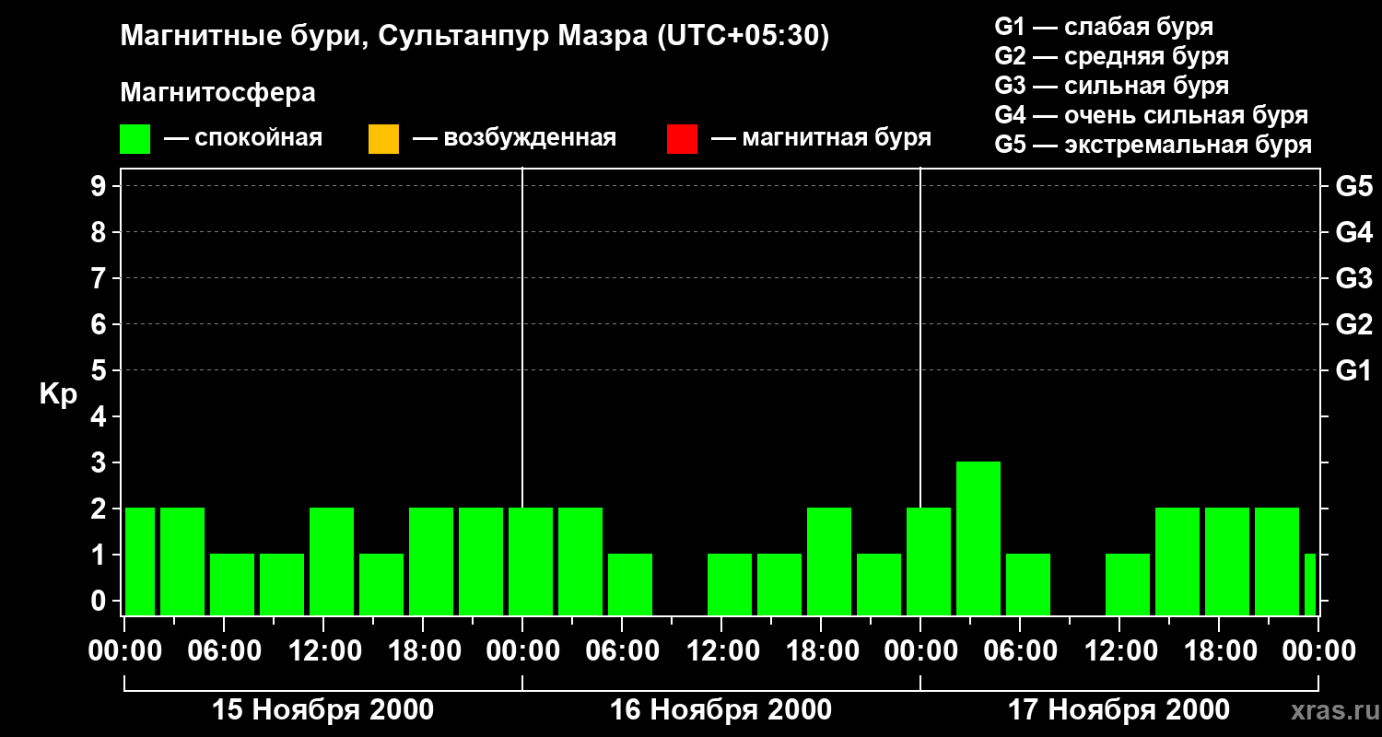Click the right-axis G4 level label
1382x737 pixels.
click(x=1354, y=232)
